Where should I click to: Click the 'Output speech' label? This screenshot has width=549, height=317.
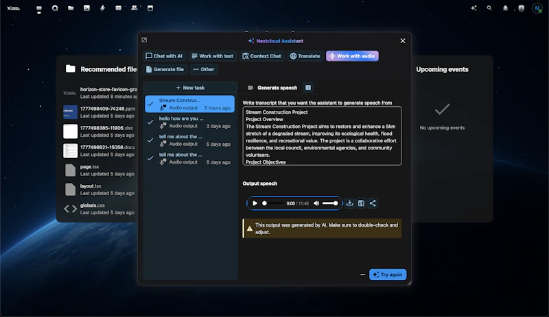[x=260, y=183]
